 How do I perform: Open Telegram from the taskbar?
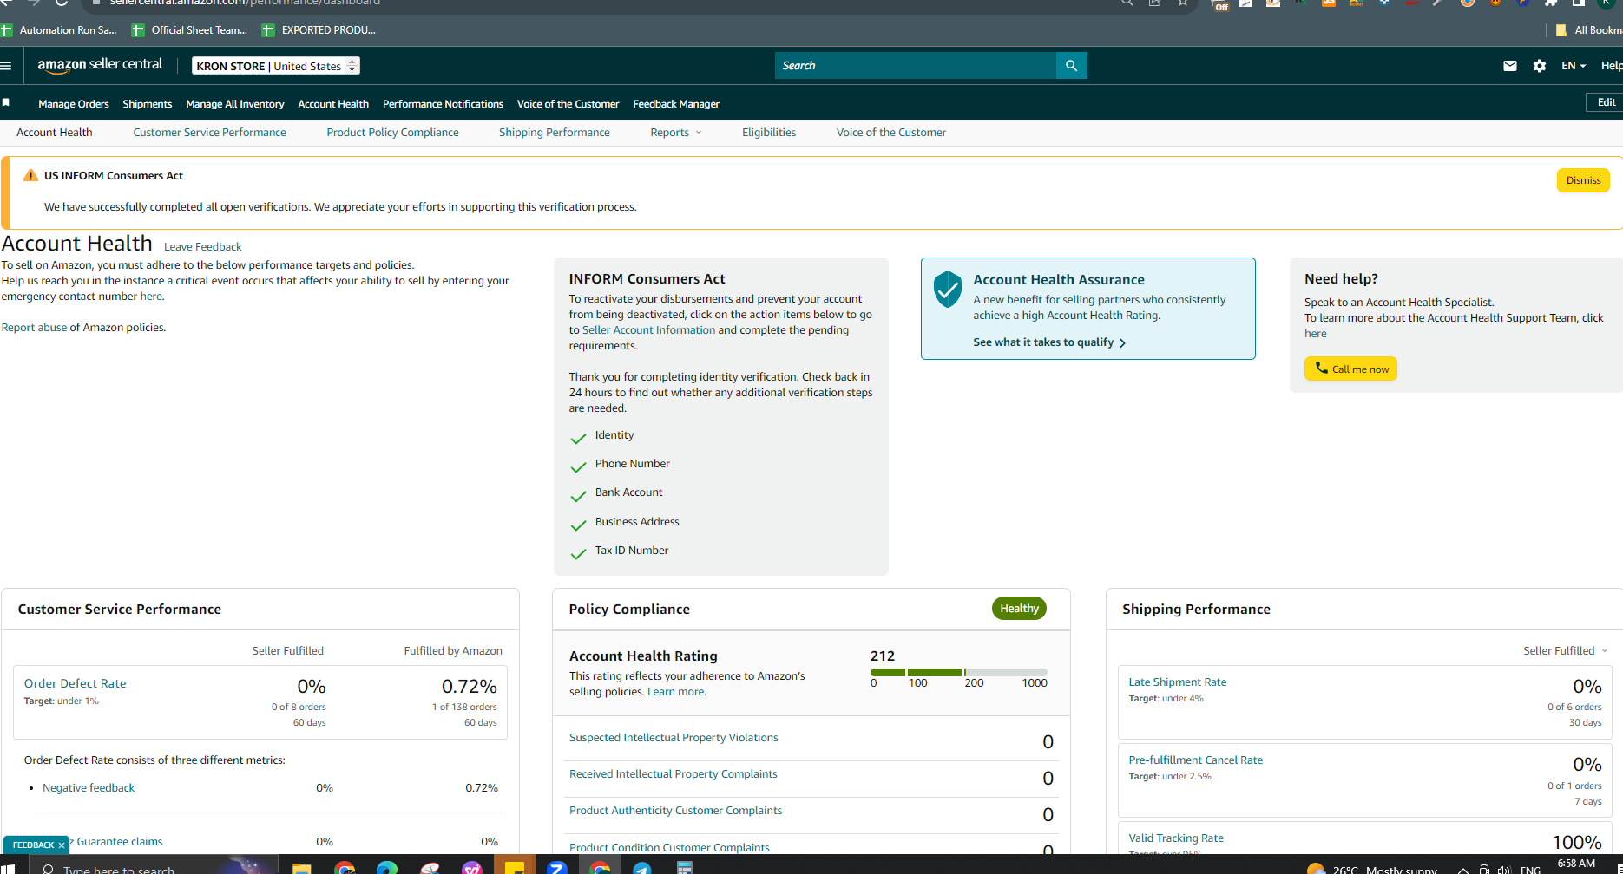click(x=642, y=868)
